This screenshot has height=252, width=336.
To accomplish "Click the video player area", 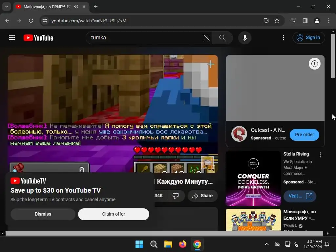I will pyautogui.click(x=113, y=114).
